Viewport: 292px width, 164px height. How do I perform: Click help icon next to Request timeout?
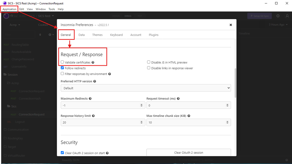[178, 99]
